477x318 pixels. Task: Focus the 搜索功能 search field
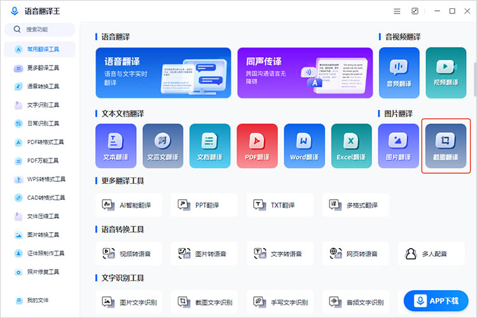[39, 29]
